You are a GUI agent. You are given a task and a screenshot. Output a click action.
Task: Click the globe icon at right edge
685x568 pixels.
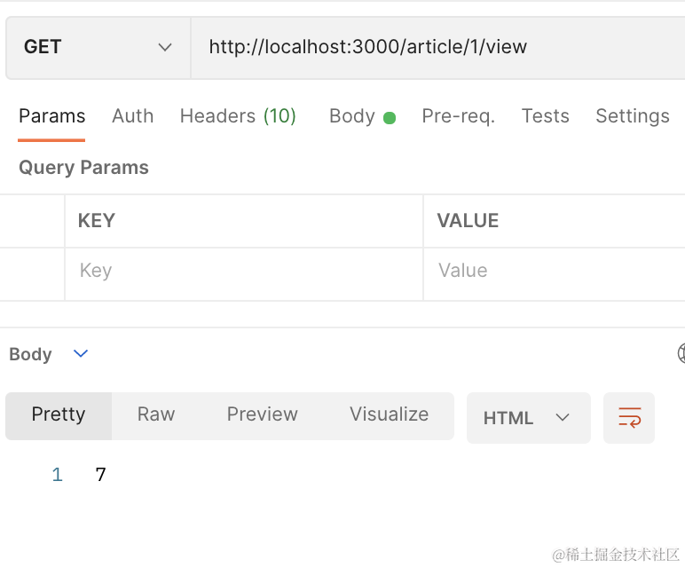click(680, 354)
